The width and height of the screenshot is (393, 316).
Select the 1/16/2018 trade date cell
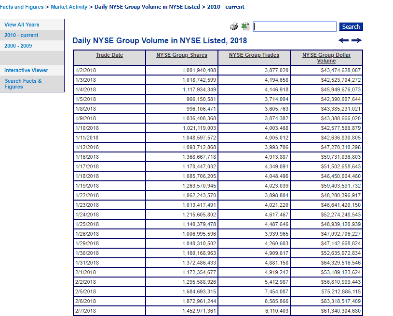(109, 157)
